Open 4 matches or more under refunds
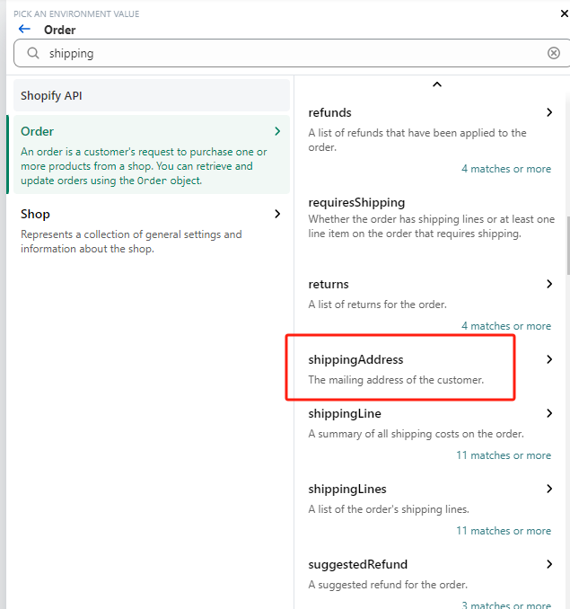 (x=506, y=169)
